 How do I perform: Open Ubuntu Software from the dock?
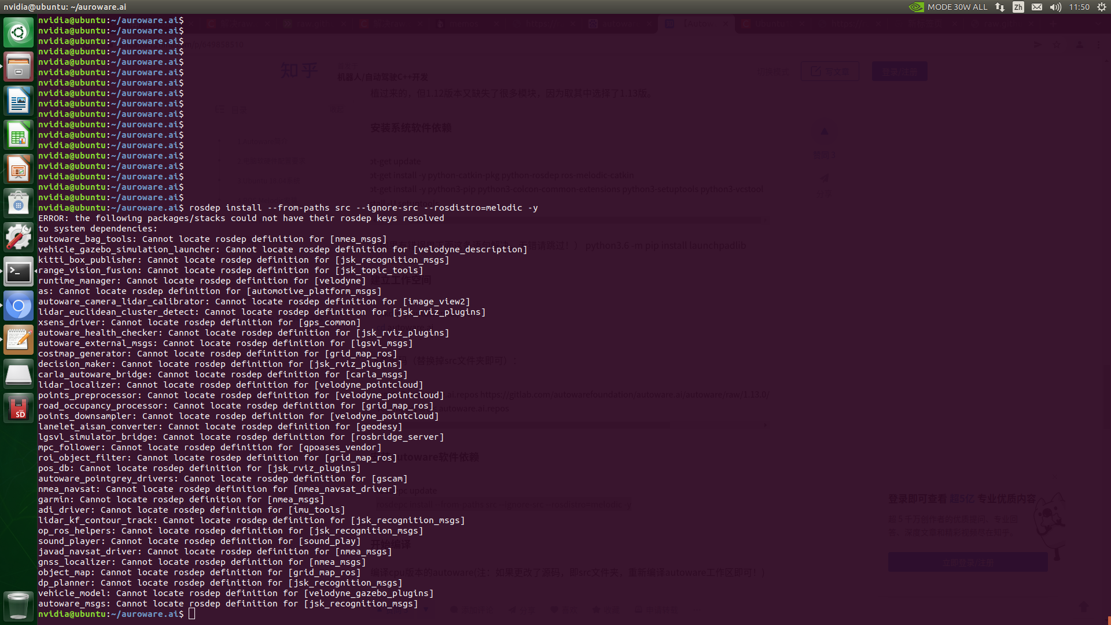19,203
